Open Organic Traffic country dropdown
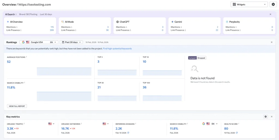The image size is (279, 140). coord(51,124)
